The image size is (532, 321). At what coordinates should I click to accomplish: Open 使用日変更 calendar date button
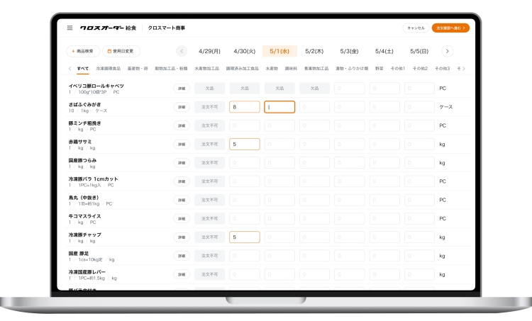[123, 51]
